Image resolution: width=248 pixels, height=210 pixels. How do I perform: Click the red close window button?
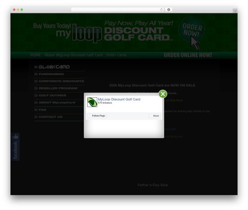click(x=14, y=9)
